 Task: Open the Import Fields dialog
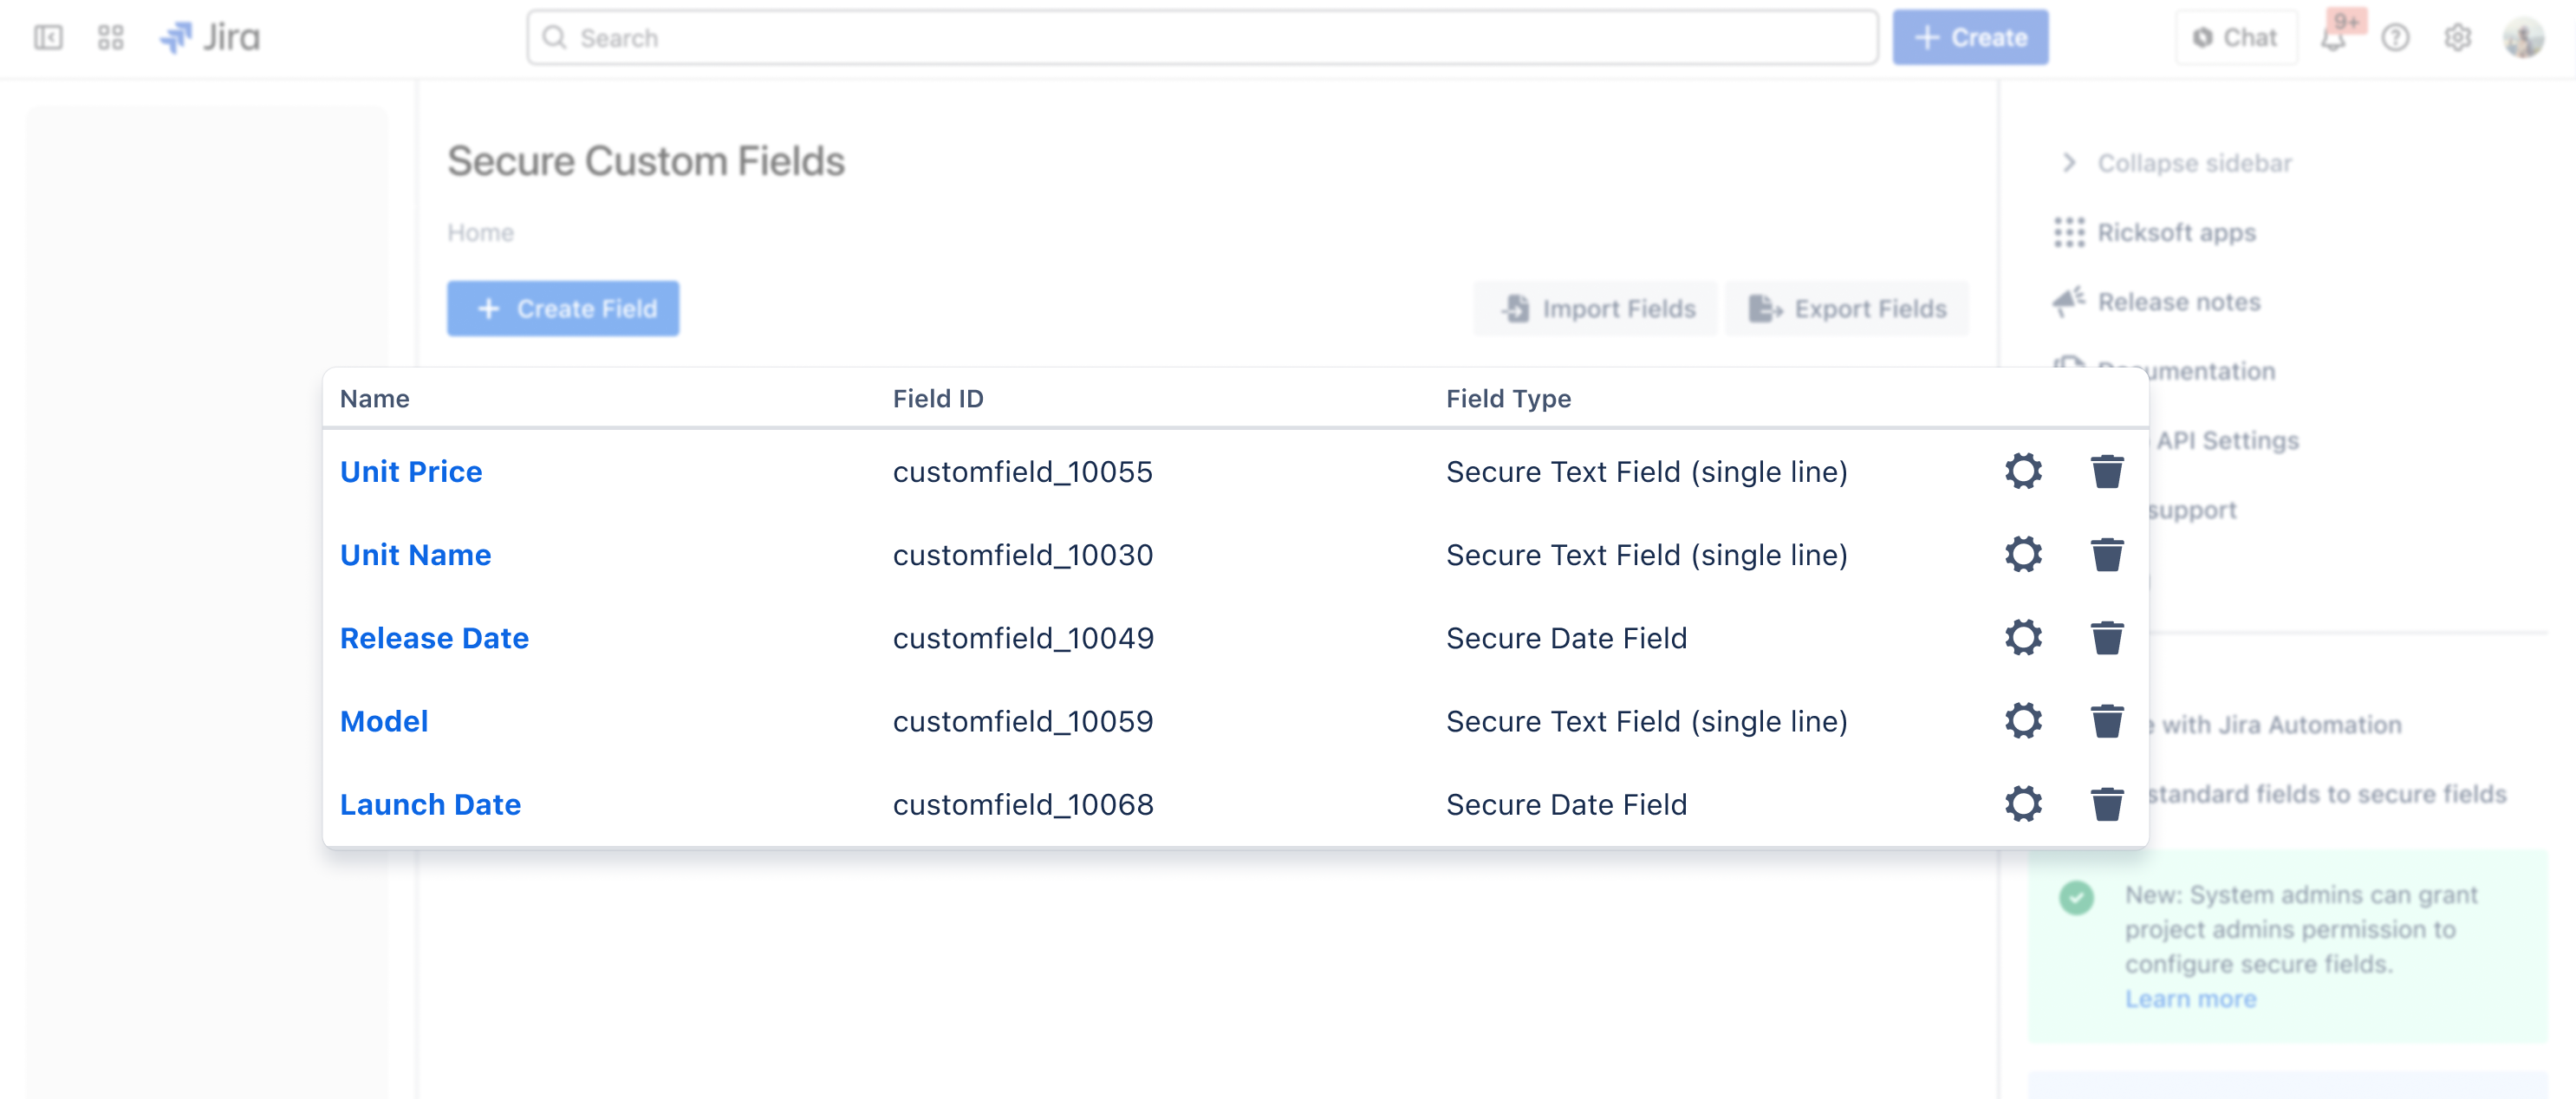point(1595,308)
